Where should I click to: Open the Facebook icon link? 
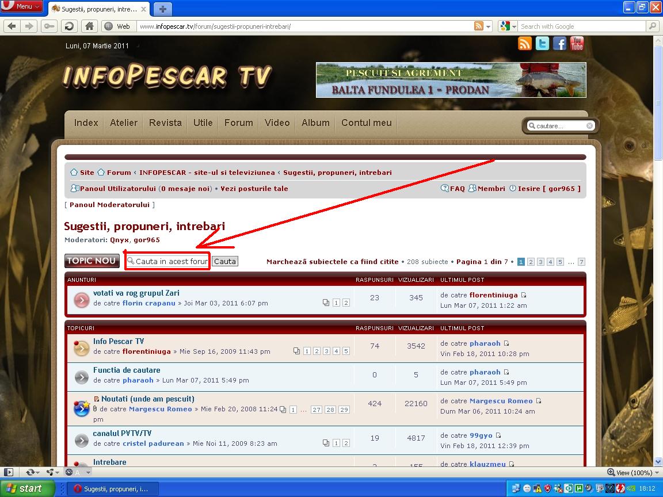[559, 44]
